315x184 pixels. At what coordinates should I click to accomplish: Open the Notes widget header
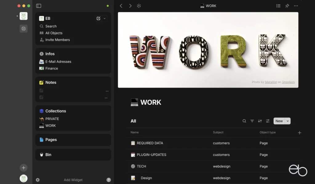pyautogui.click(x=51, y=82)
